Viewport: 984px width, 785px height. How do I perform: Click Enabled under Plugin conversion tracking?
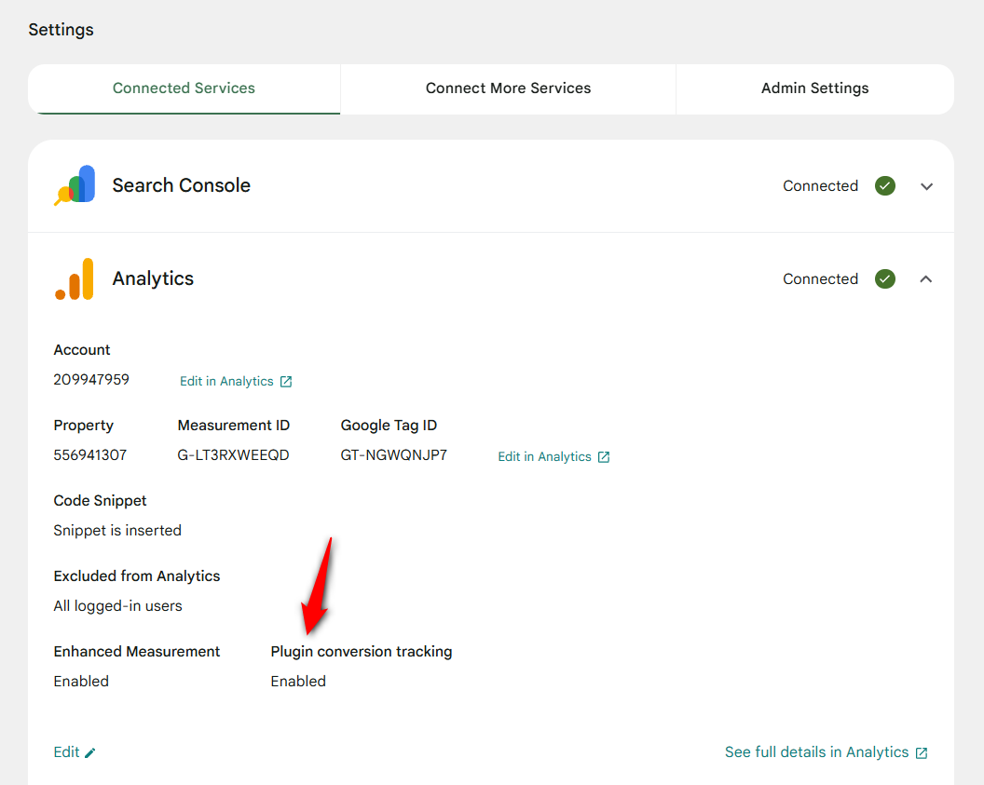(298, 682)
